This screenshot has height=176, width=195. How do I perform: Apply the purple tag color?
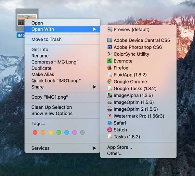pos(74,132)
